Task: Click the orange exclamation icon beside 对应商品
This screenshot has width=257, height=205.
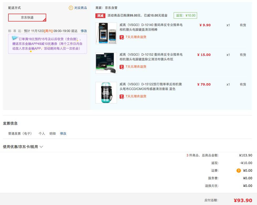Action: click(x=71, y=8)
